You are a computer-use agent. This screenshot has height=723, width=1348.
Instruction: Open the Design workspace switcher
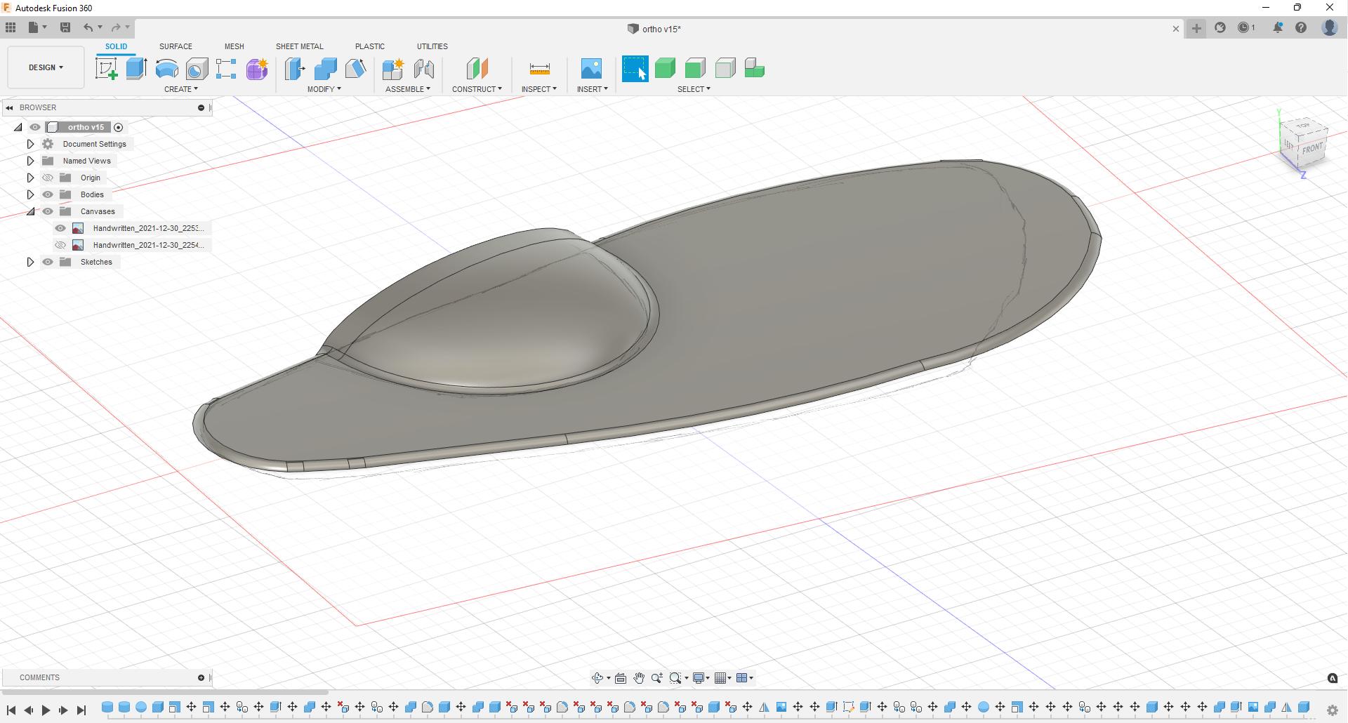coord(45,67)
